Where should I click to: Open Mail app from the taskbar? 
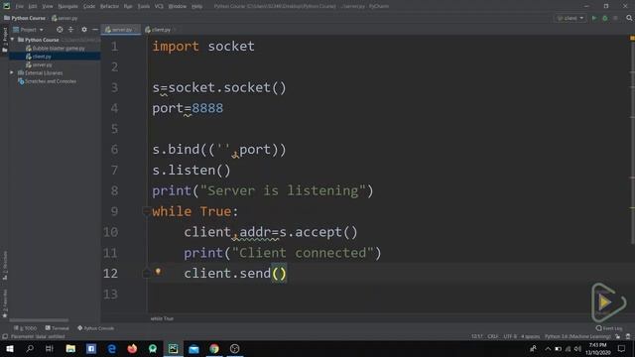click(194, 348)
